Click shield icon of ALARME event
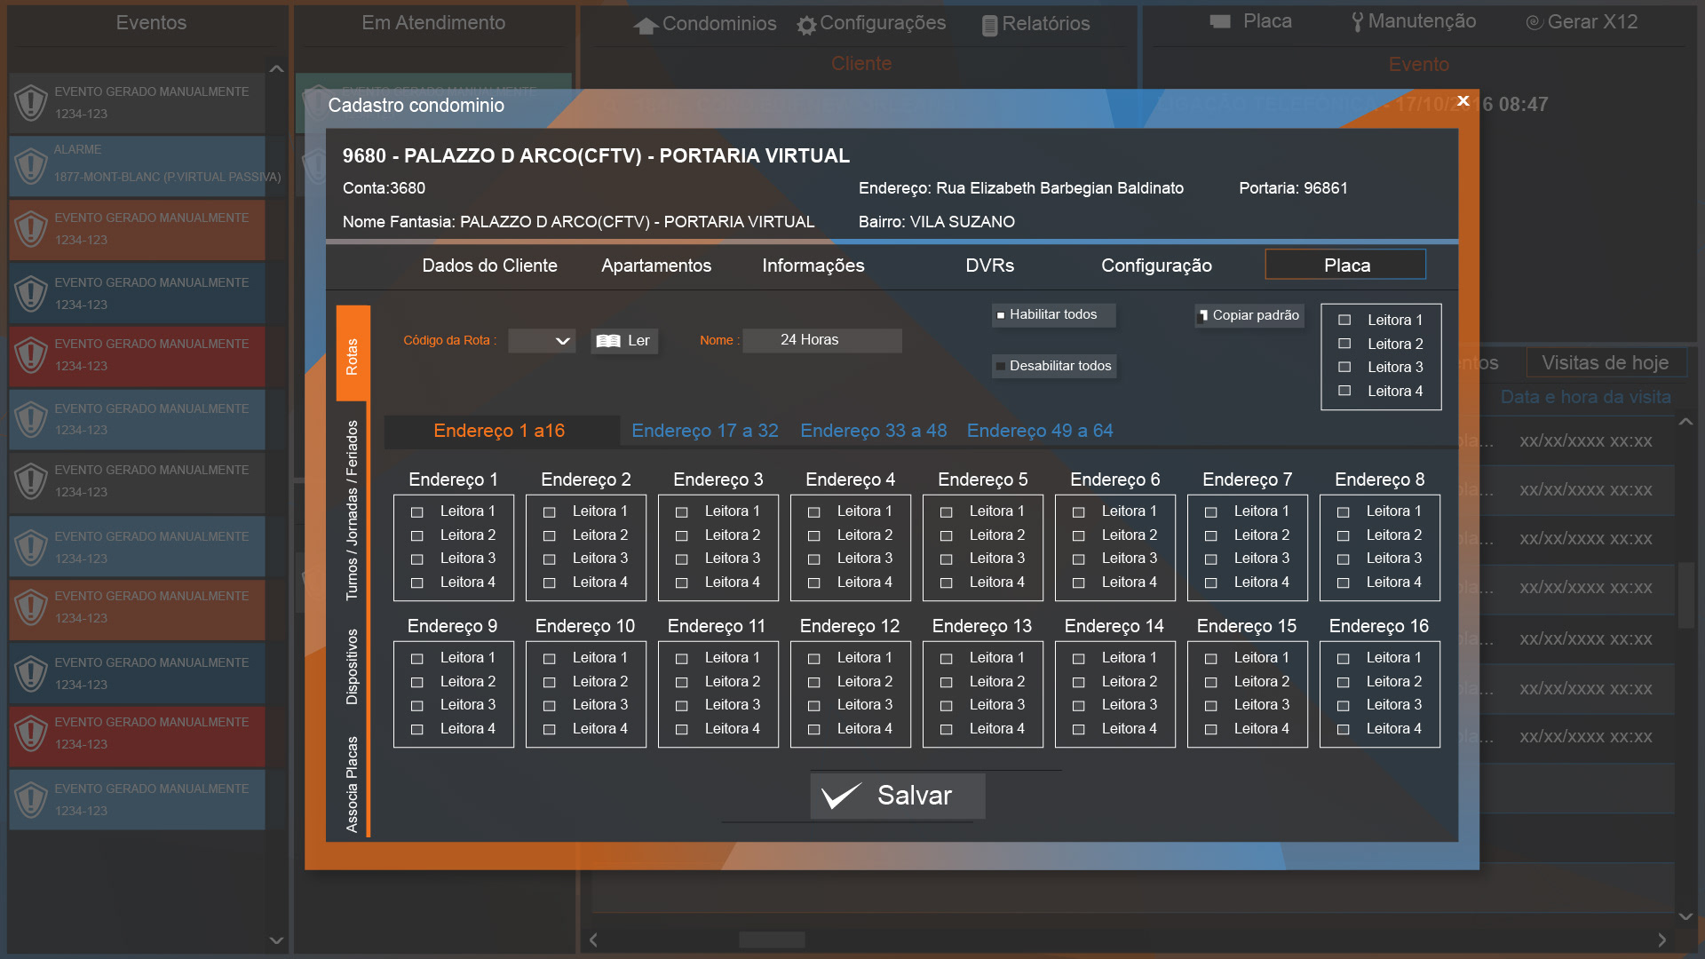Viewport: 1705px width, 959px height. [31, 165]
